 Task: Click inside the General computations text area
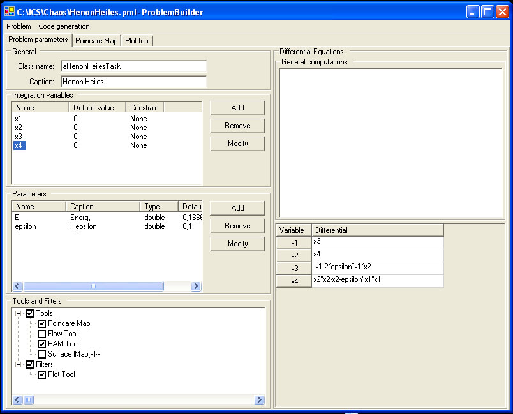[x=390, y=143]
